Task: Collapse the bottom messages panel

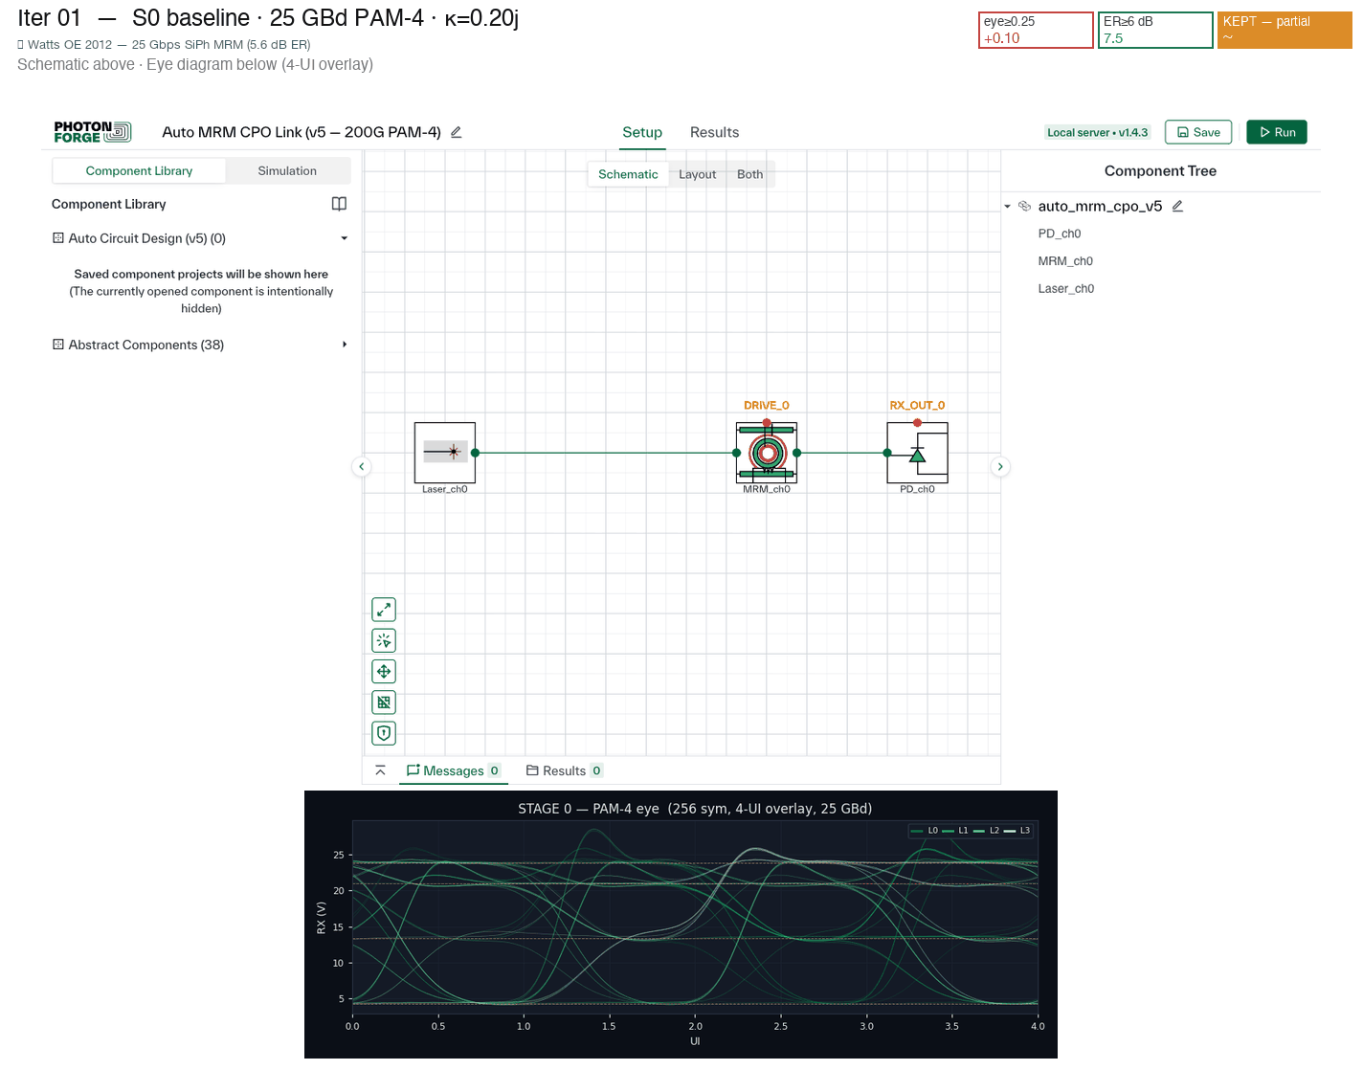Action: pos(380,770)
